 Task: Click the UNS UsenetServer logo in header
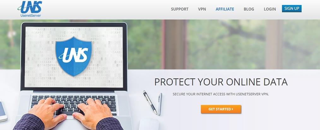coord(30,9)
